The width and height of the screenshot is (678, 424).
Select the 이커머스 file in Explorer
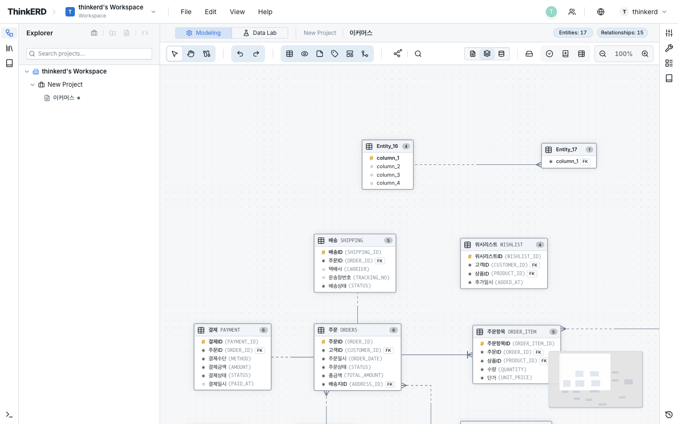tap(64, 98)
